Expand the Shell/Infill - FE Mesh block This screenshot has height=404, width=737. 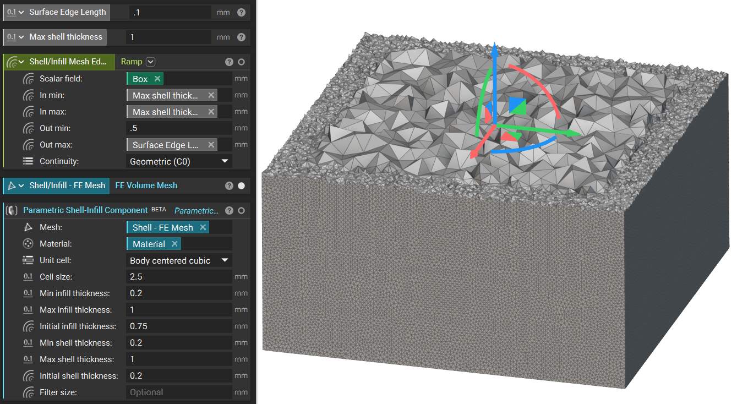21,185
